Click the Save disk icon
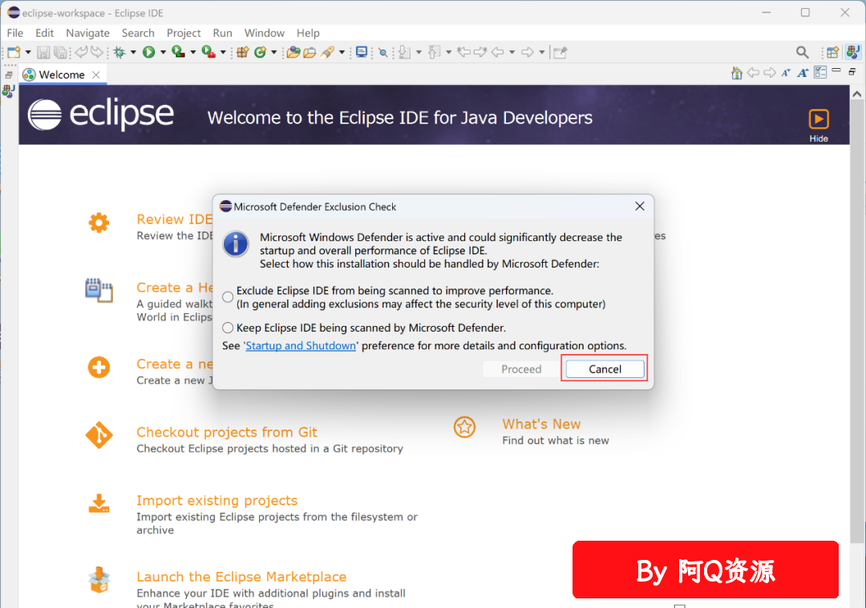866x608 pixels. click(x=43, y=52)
